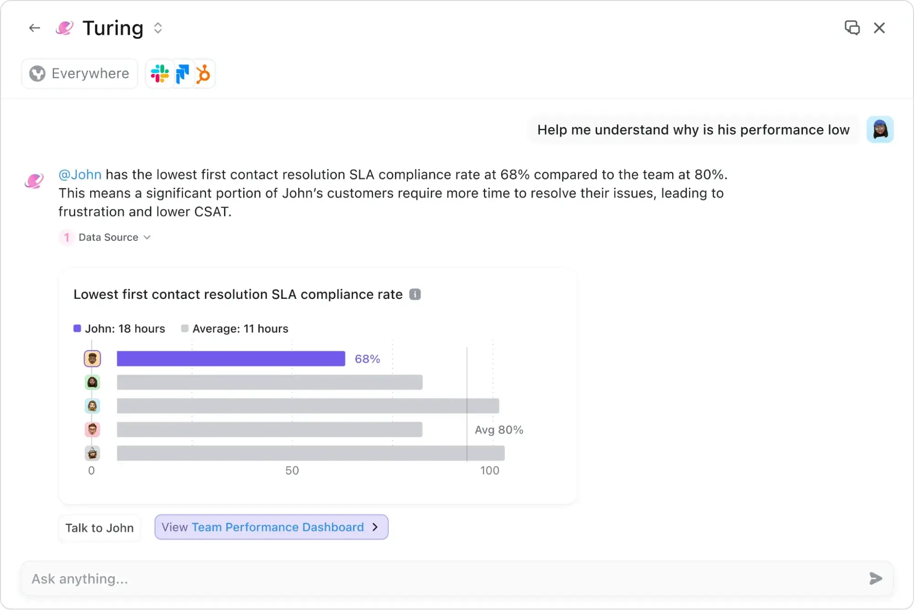The width and height of the screenshot is (914, 610).
Task: Click the Turing workspace switcher dropdown
Action: click(x=157, y=28)
